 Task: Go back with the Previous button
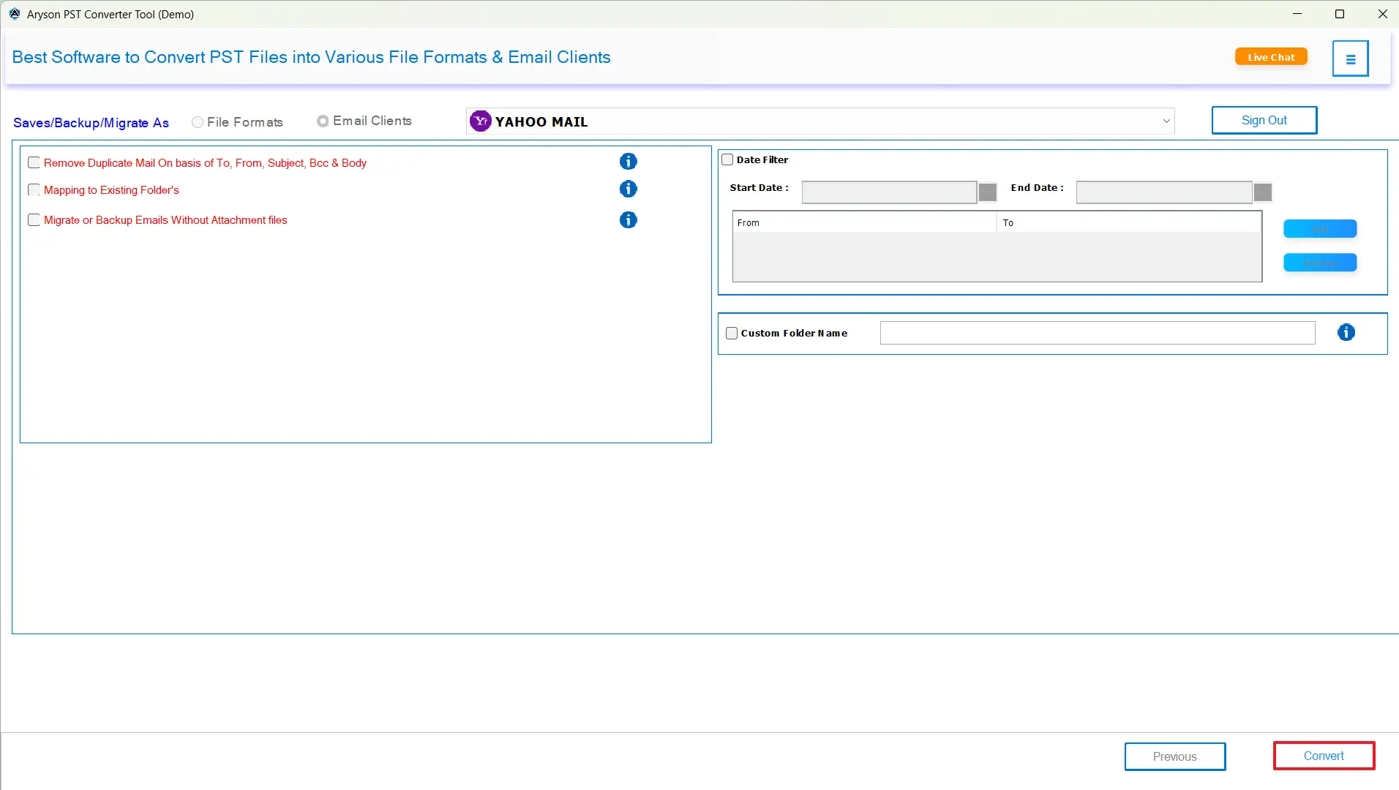tap(1175, 756)
